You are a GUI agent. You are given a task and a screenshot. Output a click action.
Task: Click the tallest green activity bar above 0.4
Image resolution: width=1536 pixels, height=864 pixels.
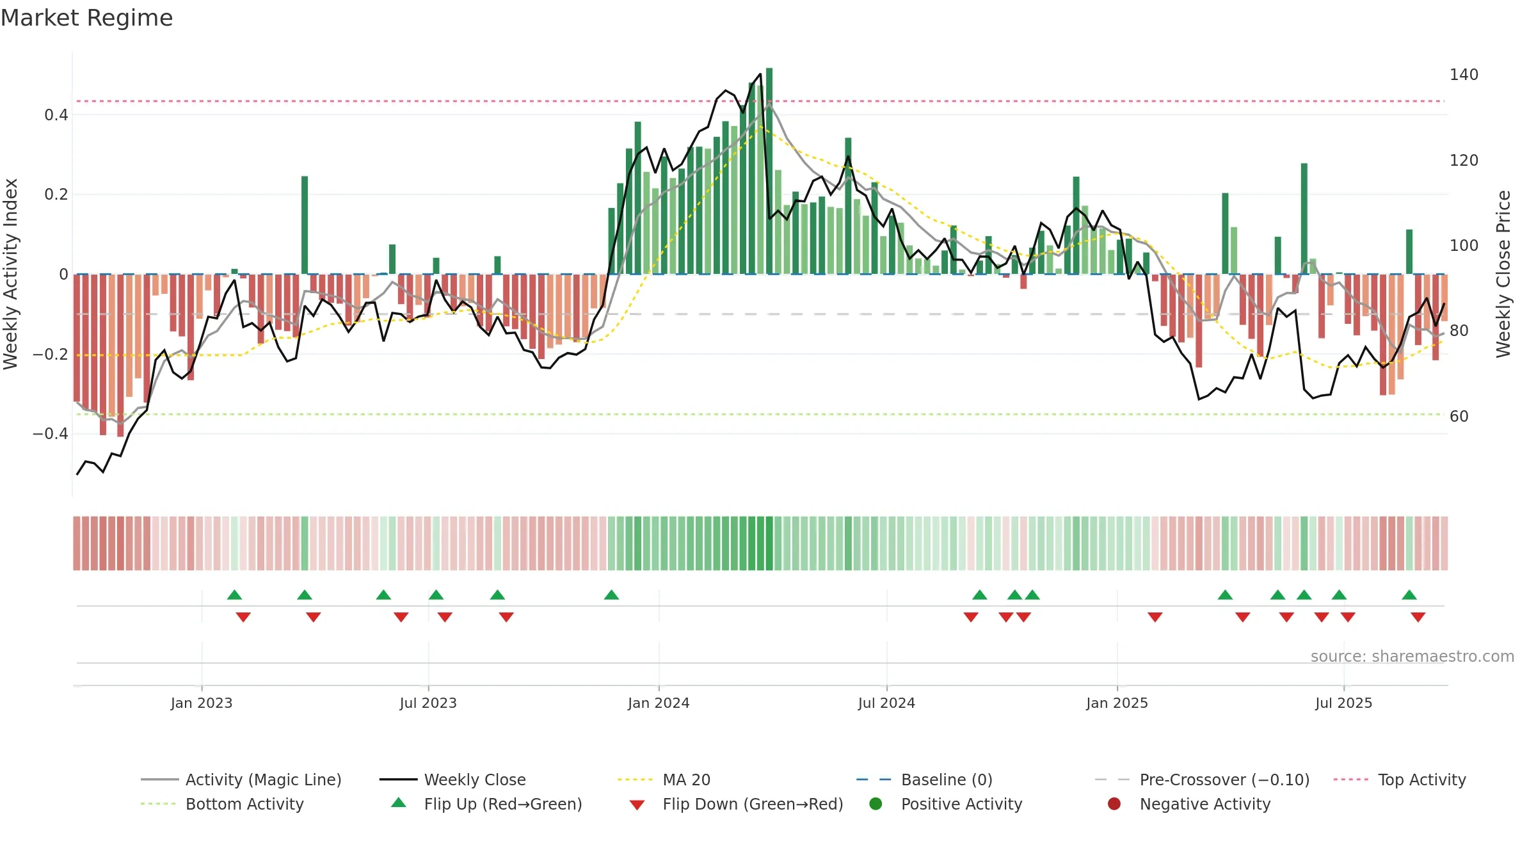(769, 171)
